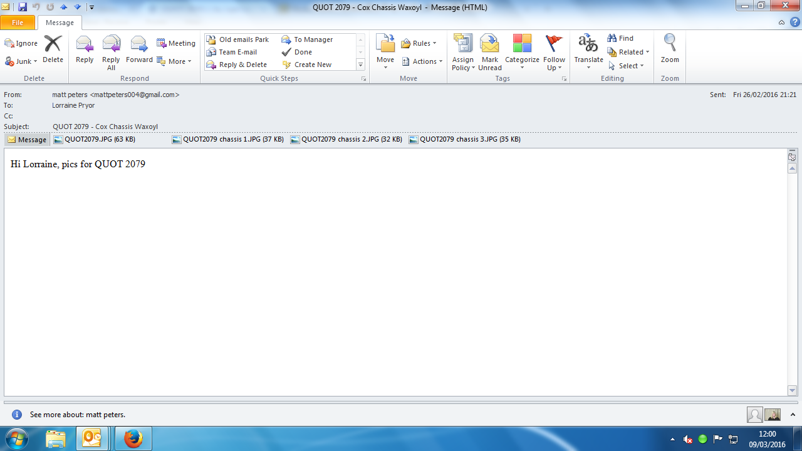Select attachment QUOT2079 chassis 1.JPG
Viewport: 802px width, 451px height.
[x=228, y=140]
